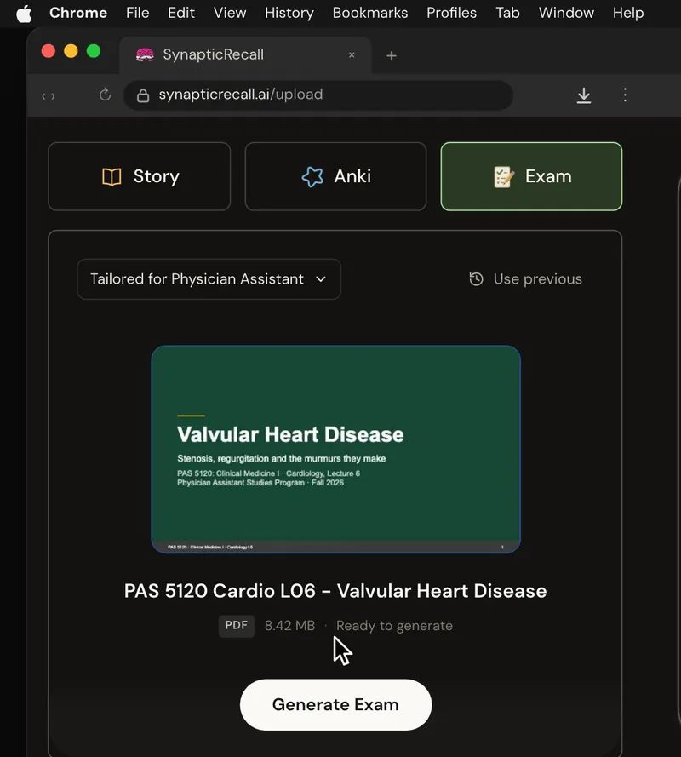
Task: Click the Generate Exam button
Action: [336, 705]
